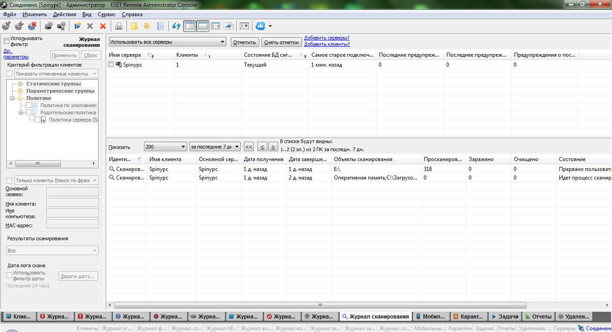The width and height of the screenshot is (612, 332).
Task: Click the red brackets toolbar icon
Action: pos(216,26)
